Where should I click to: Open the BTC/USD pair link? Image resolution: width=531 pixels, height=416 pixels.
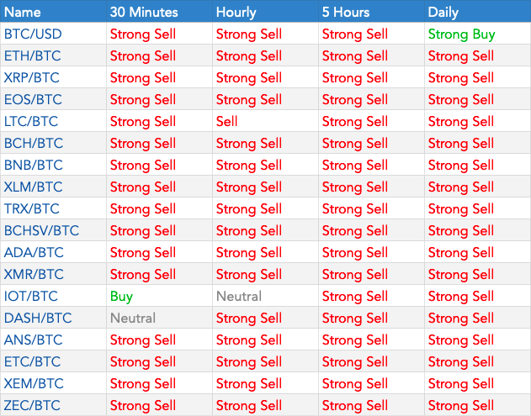(34, 34)
